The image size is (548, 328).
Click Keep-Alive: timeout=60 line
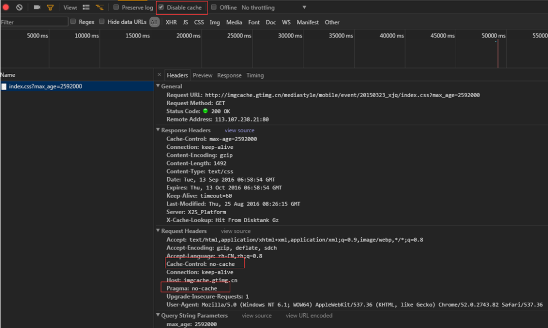199,195
